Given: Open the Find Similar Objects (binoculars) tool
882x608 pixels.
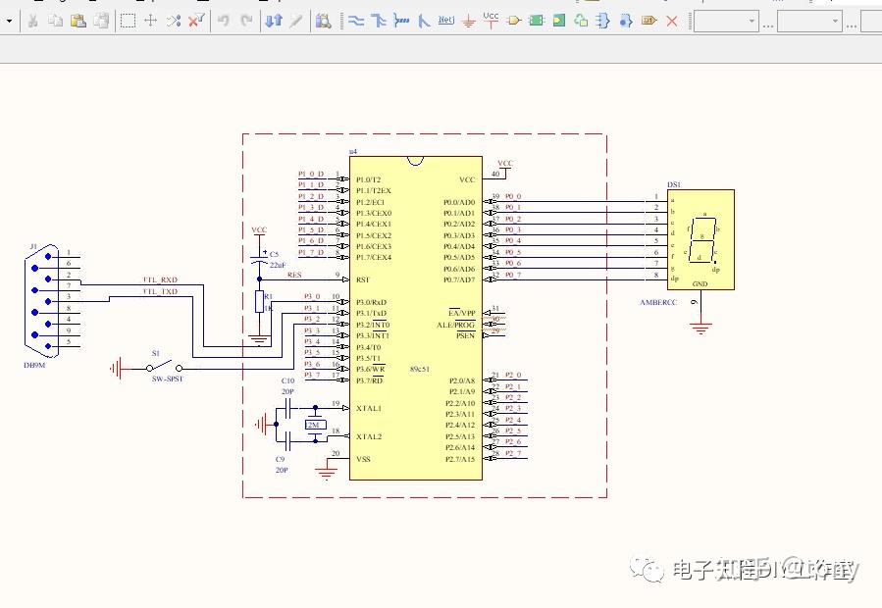Looking at the screenshot, I should tap(321, 20).
